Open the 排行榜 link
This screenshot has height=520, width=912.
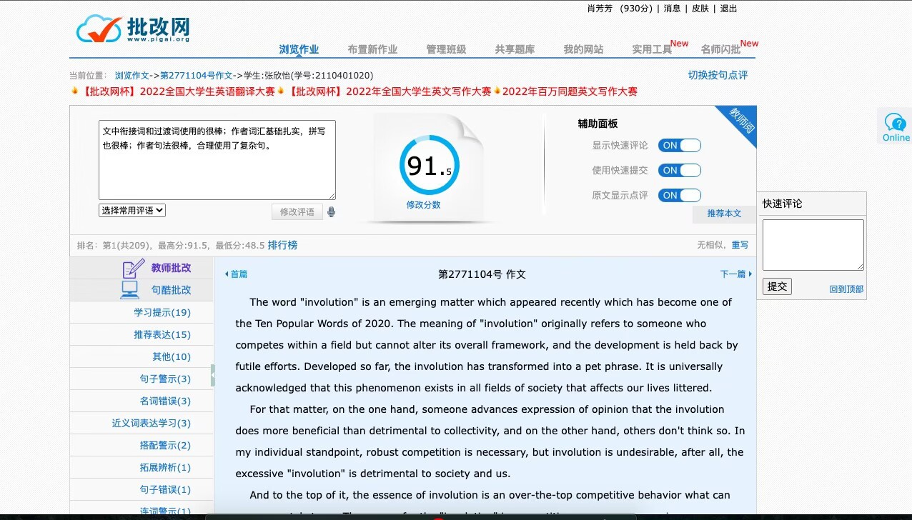pos(282,246)
